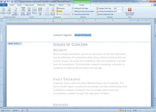Click Close Header and Footer icon
Image resolution: width=156 pixels, height=112 pixels.
tap(130, 10)
